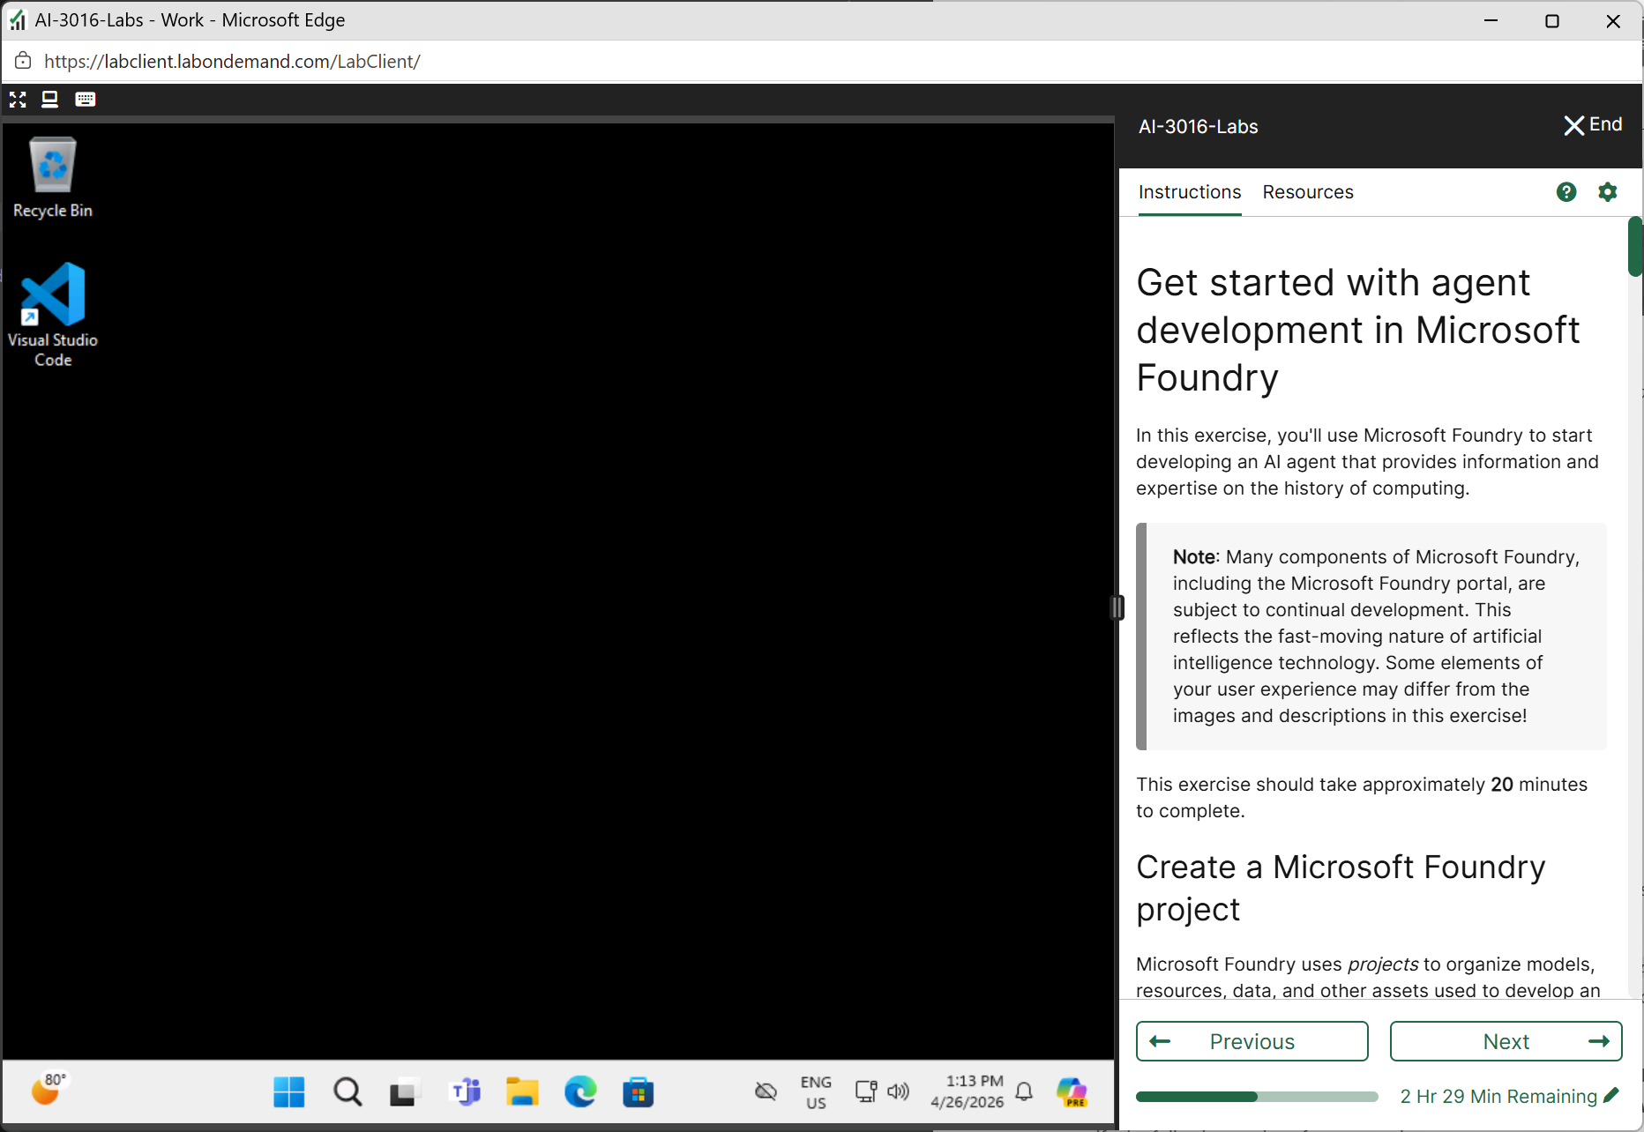Open Copilot preview icon on the taskbar

(x=1072, y=1092)
